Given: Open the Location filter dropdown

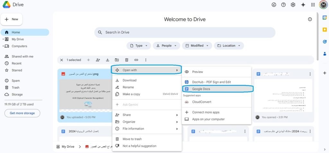Looking at the screenshot, I should pyautogui.click(x=229, y=46).
